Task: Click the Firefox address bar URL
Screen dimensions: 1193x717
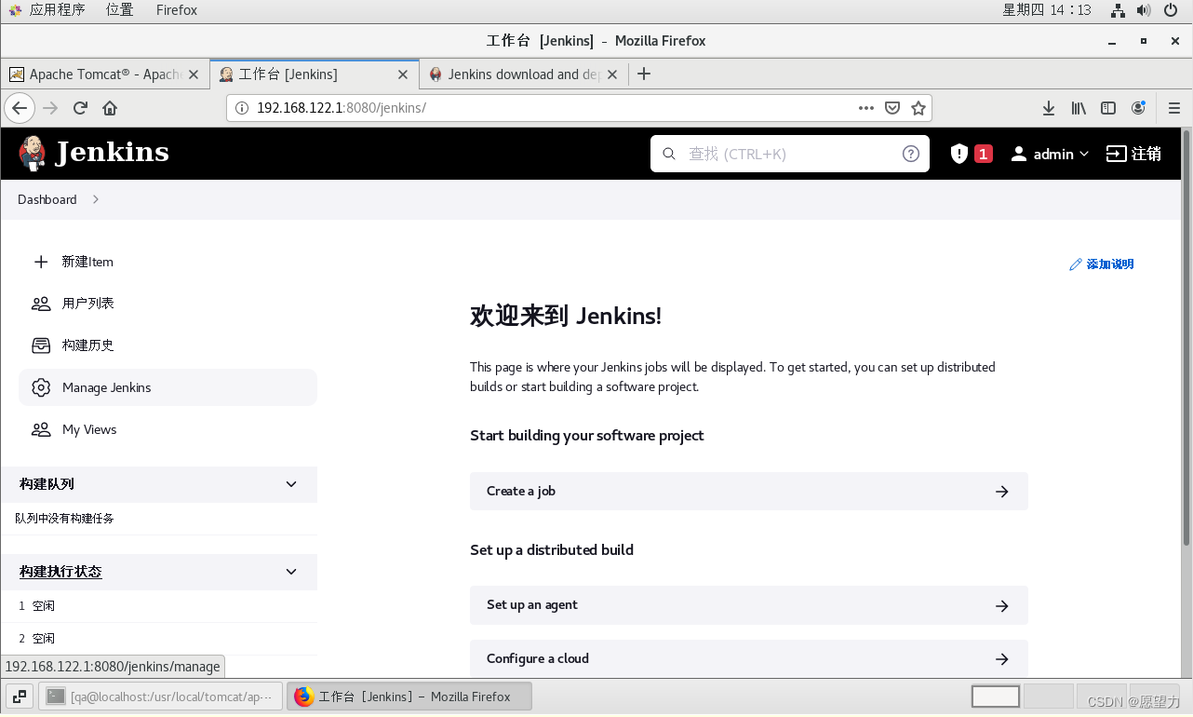Action: click(x=342, y=108)
